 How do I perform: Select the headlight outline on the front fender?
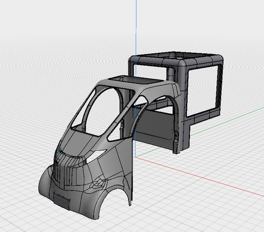tap(99, 183)
